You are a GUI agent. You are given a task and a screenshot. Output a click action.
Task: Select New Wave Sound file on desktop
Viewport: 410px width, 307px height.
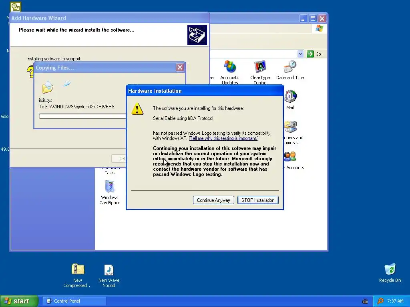pyautogui.click(x=109, y=275)
